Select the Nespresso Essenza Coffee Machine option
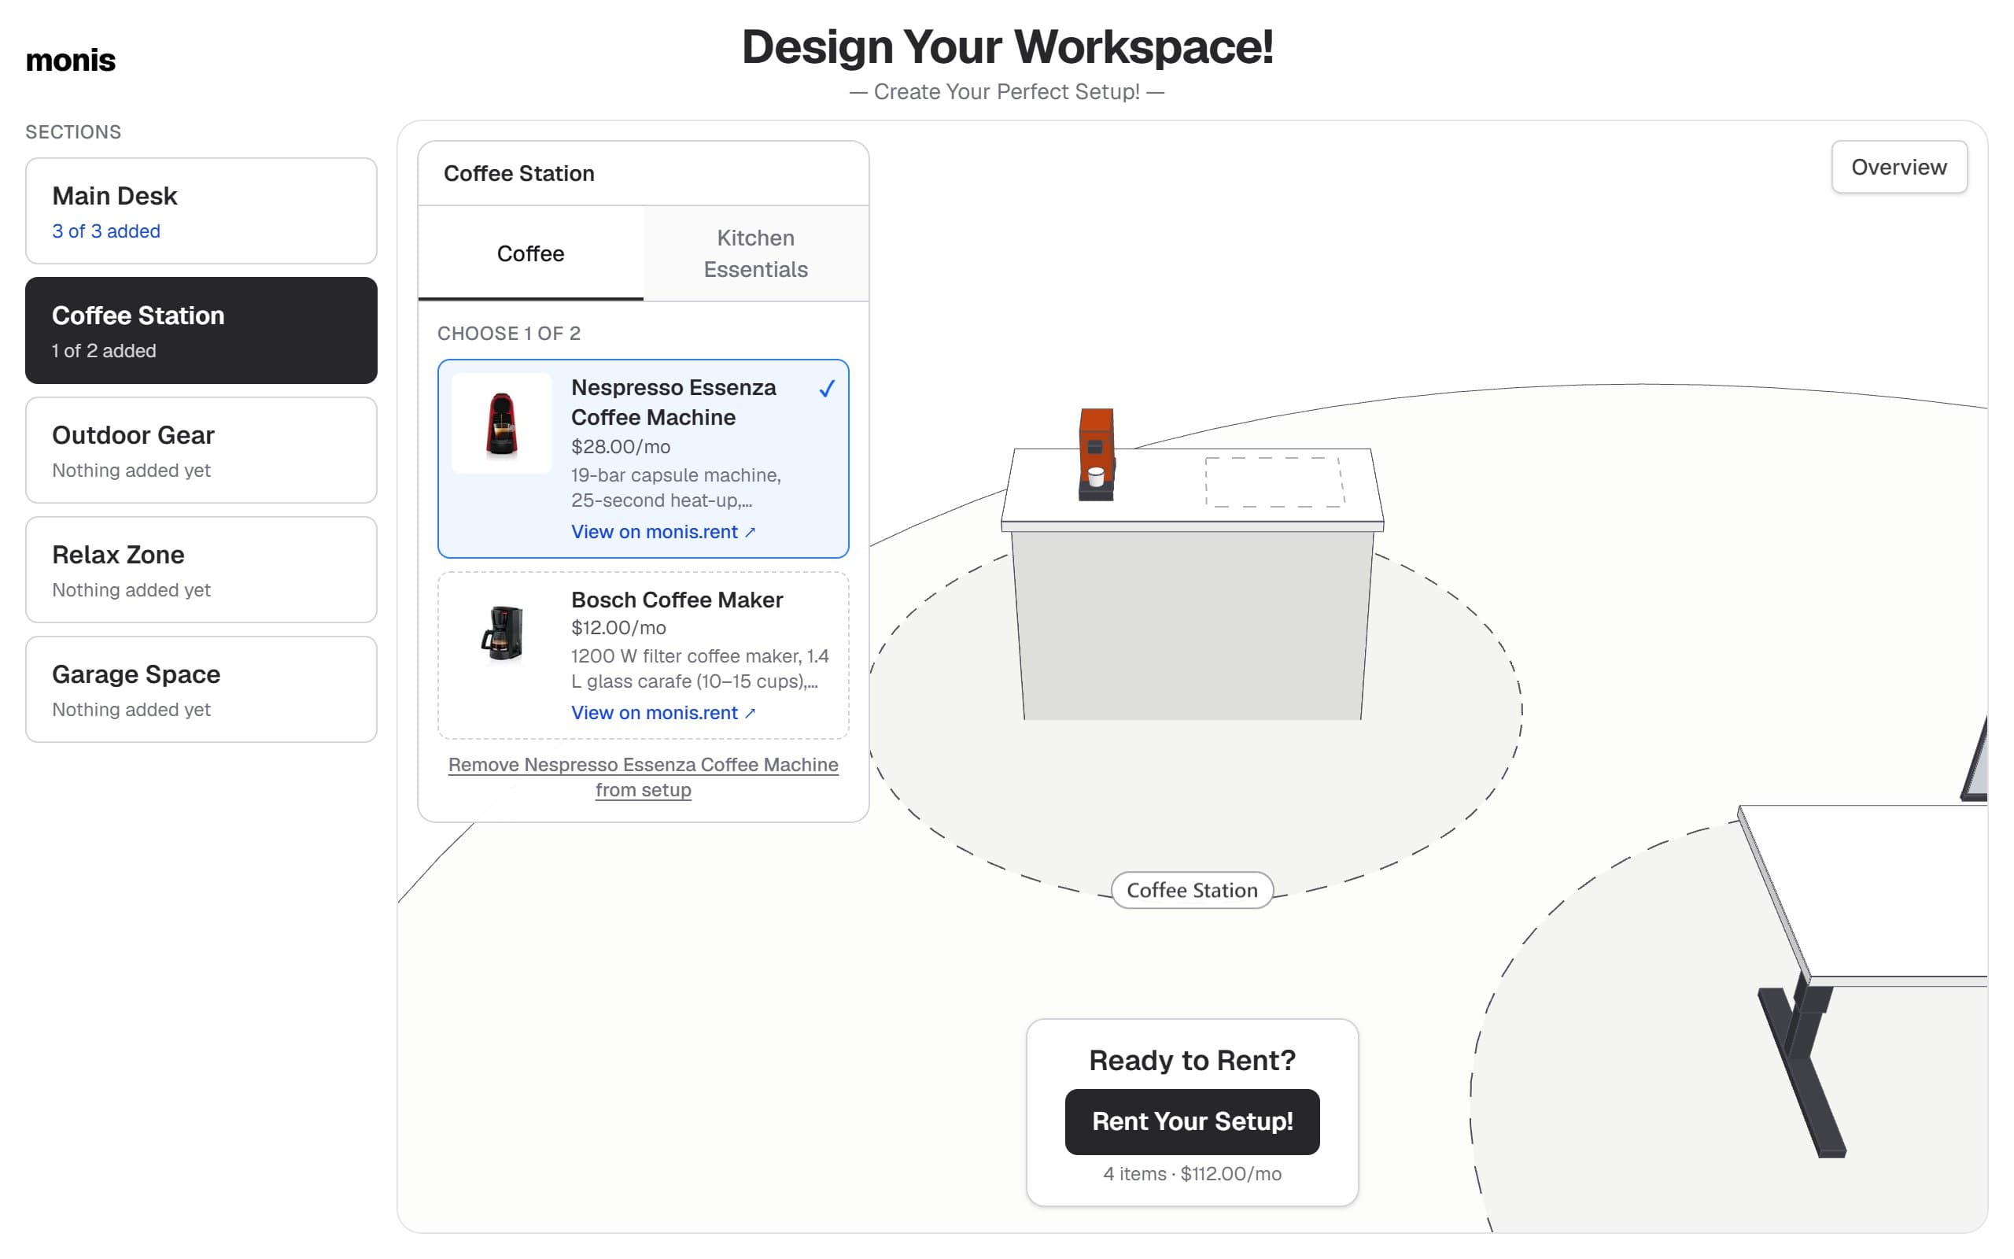Image resolution: width=2014 pixels, height=1259 pixels. (x=644, y=458)
